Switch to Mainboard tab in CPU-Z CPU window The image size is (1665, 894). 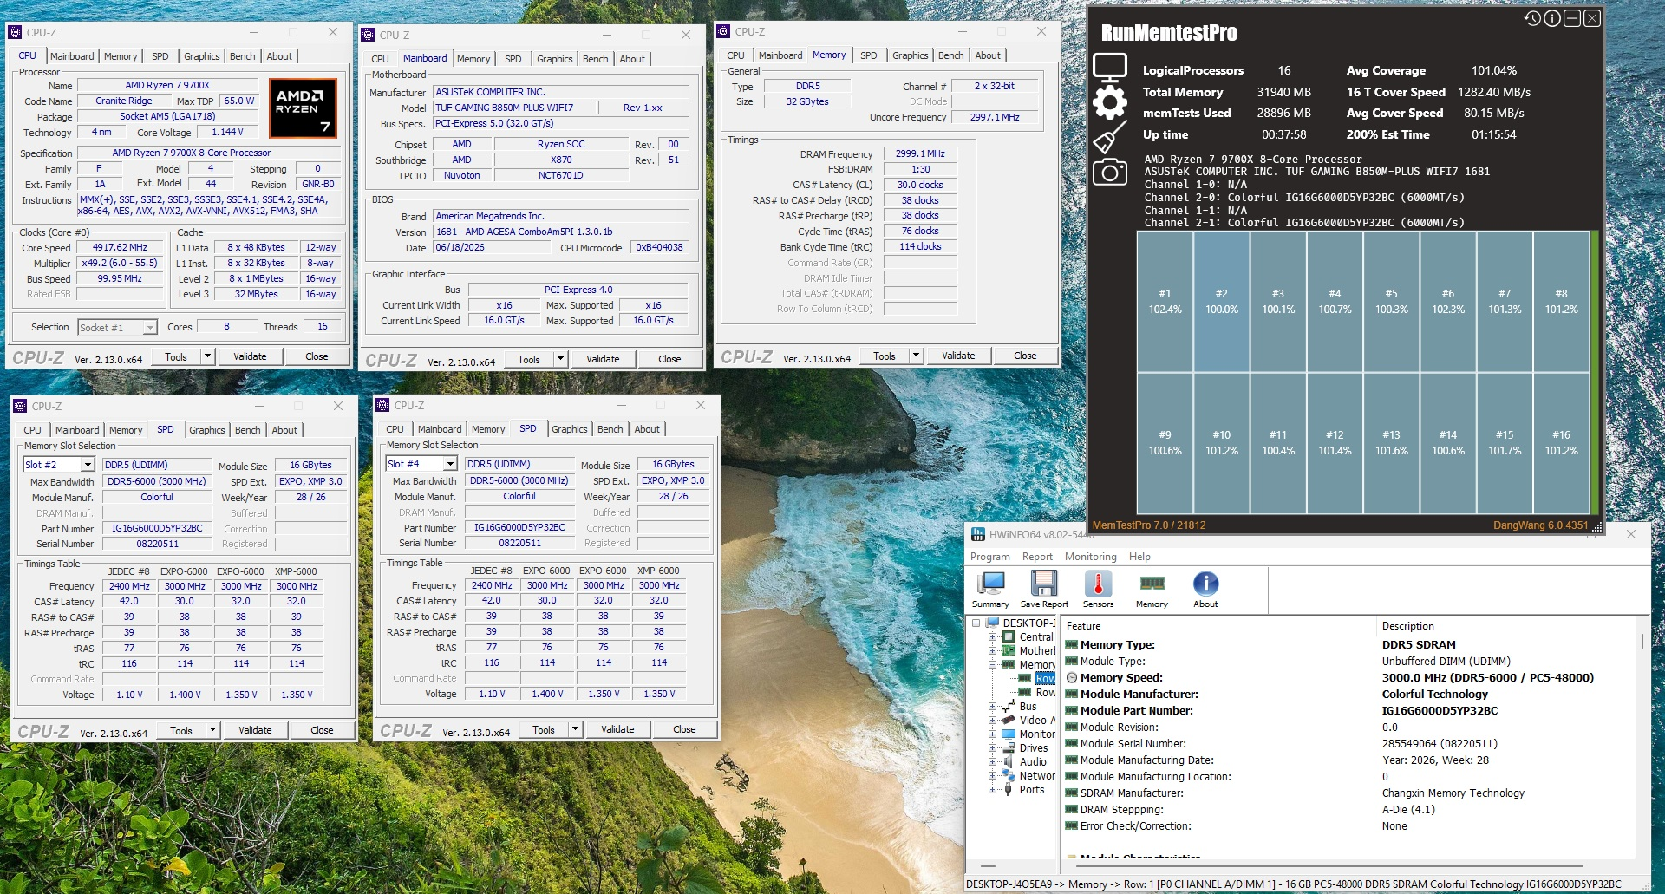tap(72, 56)
